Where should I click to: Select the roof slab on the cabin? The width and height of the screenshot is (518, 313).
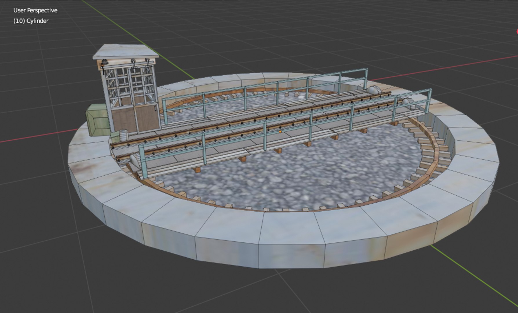125,52
